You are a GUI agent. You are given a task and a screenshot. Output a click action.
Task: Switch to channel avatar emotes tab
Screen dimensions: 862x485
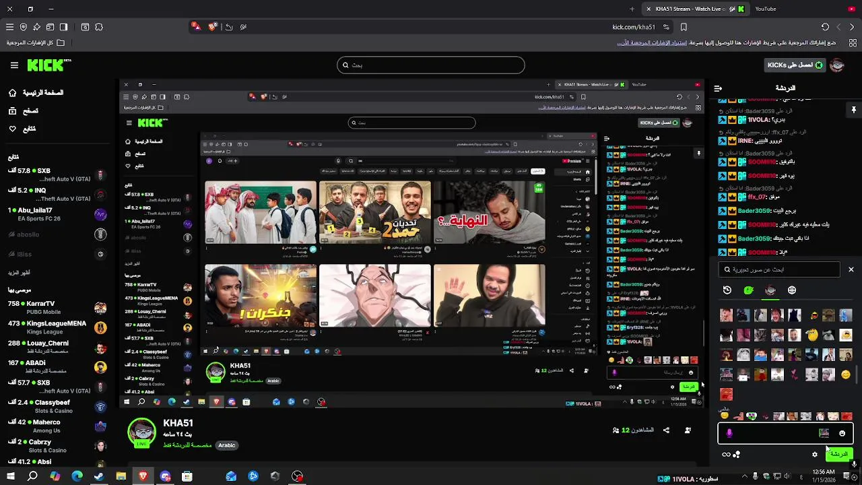point(770,290)
